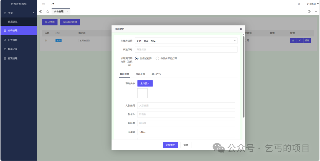
Task: Click the fullscreen icon near user ID
Action: pos(299,4)
